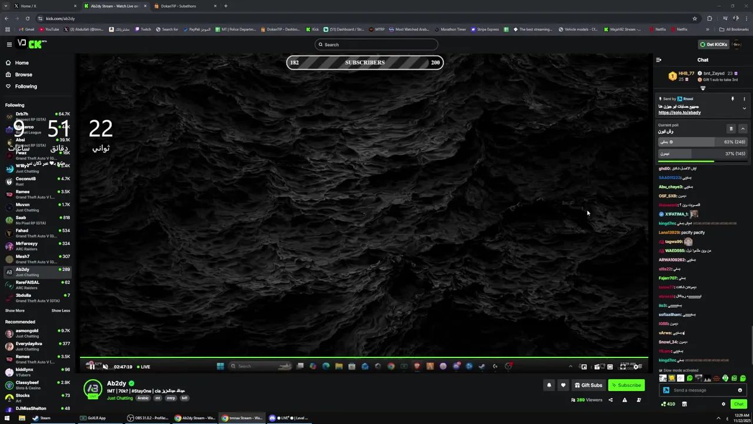Open the pinned message three-dot menu
Viewport: 753px width, 424px height.
pos(744,99)
